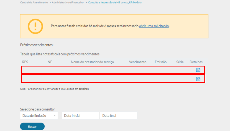
Task: Click the yellow warning exclamation icon
Action: pyautogui.click(x=35, y=26)
